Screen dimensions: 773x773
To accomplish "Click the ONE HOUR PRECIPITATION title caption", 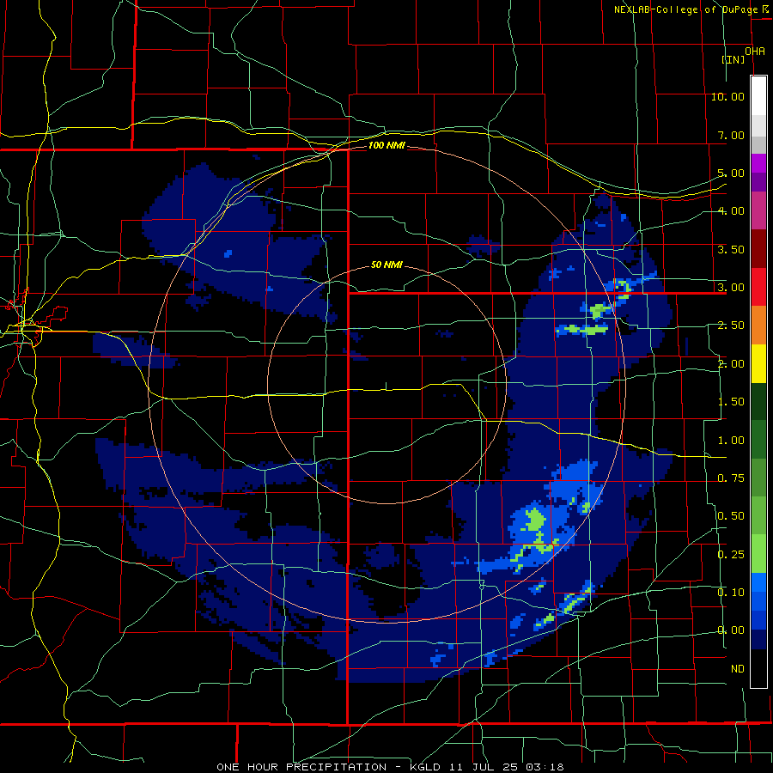I will [x=390, y=767].
